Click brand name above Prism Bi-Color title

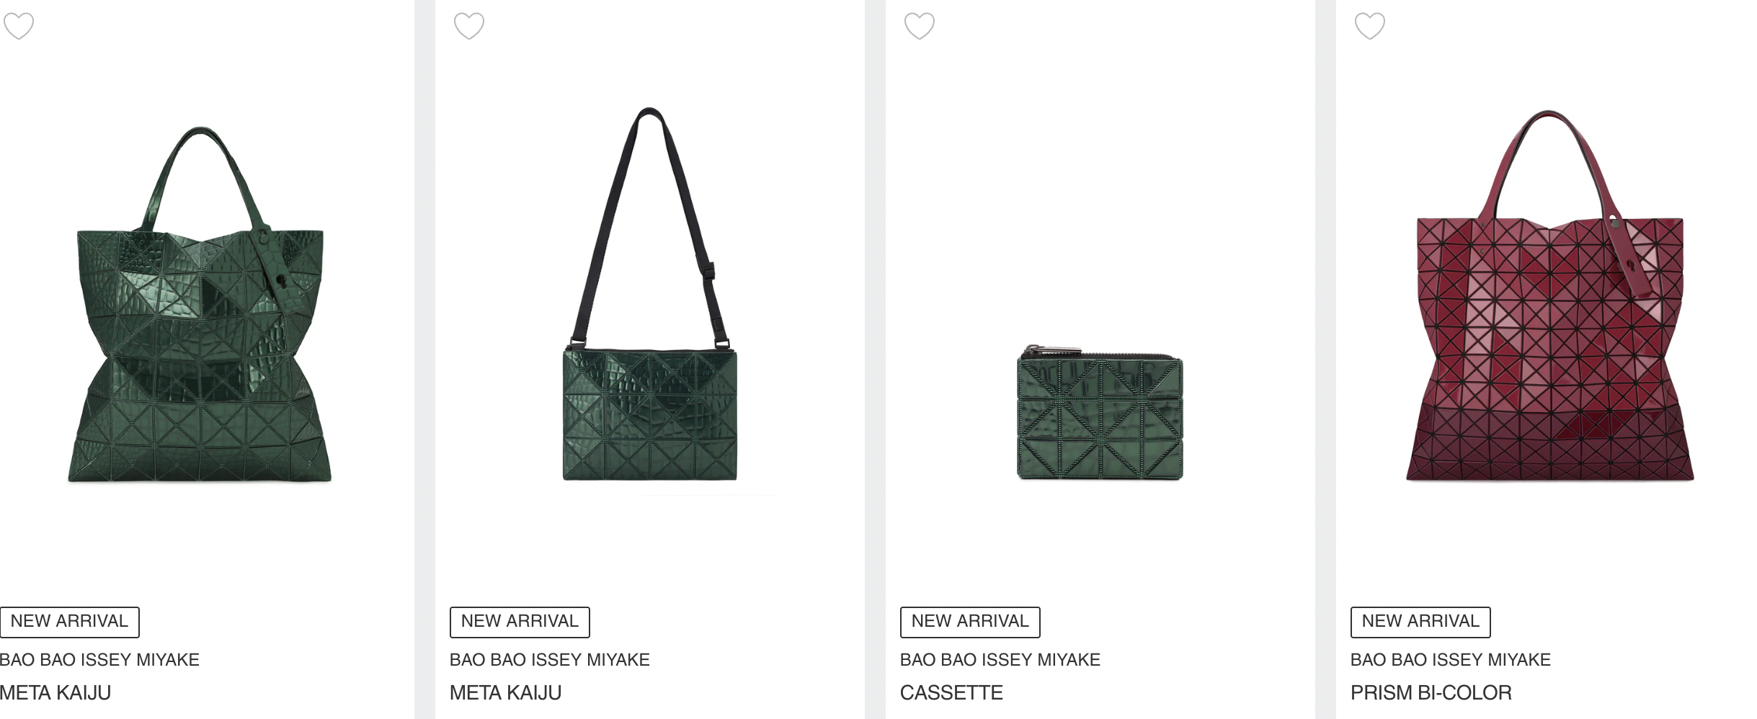point(1450,660)
